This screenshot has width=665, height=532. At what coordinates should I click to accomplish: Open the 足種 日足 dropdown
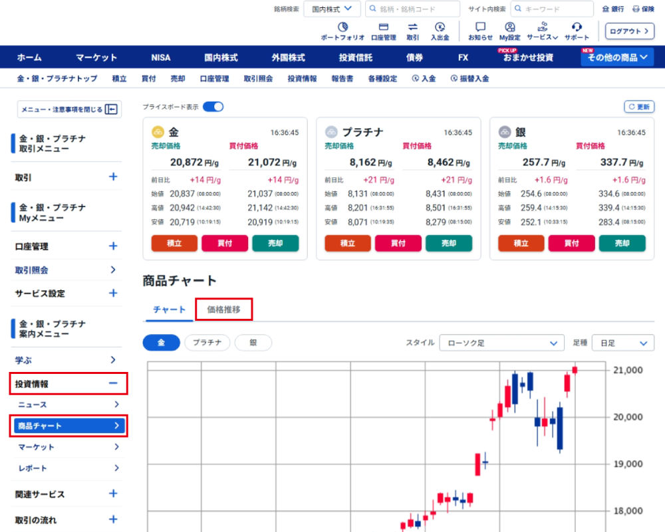coord(622,343)
